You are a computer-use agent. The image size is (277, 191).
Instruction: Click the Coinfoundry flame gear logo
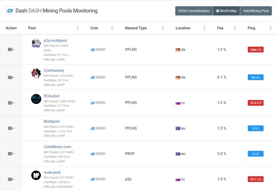tap(36, 73)
